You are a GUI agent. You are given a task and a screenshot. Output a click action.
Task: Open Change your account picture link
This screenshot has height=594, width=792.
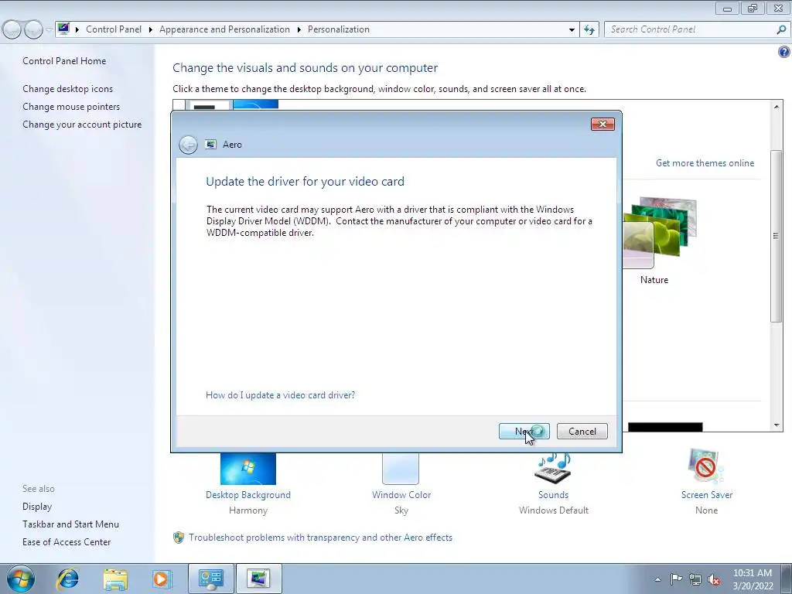(x=82, y=125)
